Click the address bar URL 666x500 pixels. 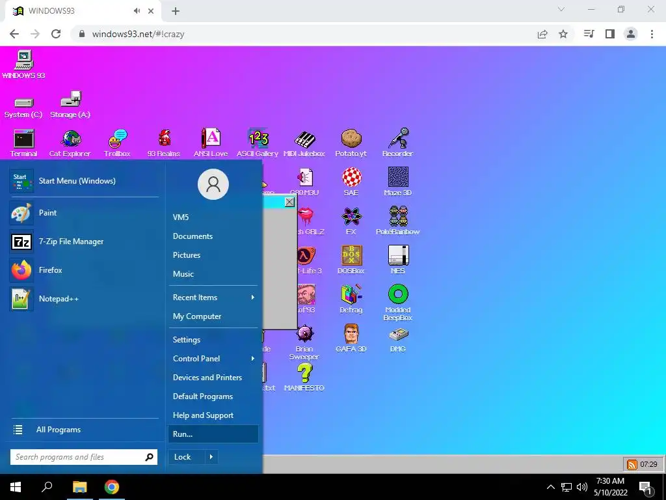point(138,34)
